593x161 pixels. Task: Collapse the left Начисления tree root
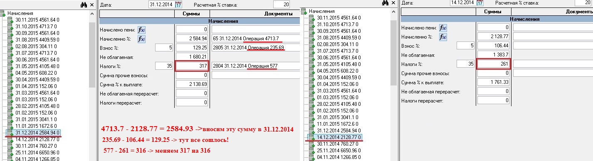[3, 14]
